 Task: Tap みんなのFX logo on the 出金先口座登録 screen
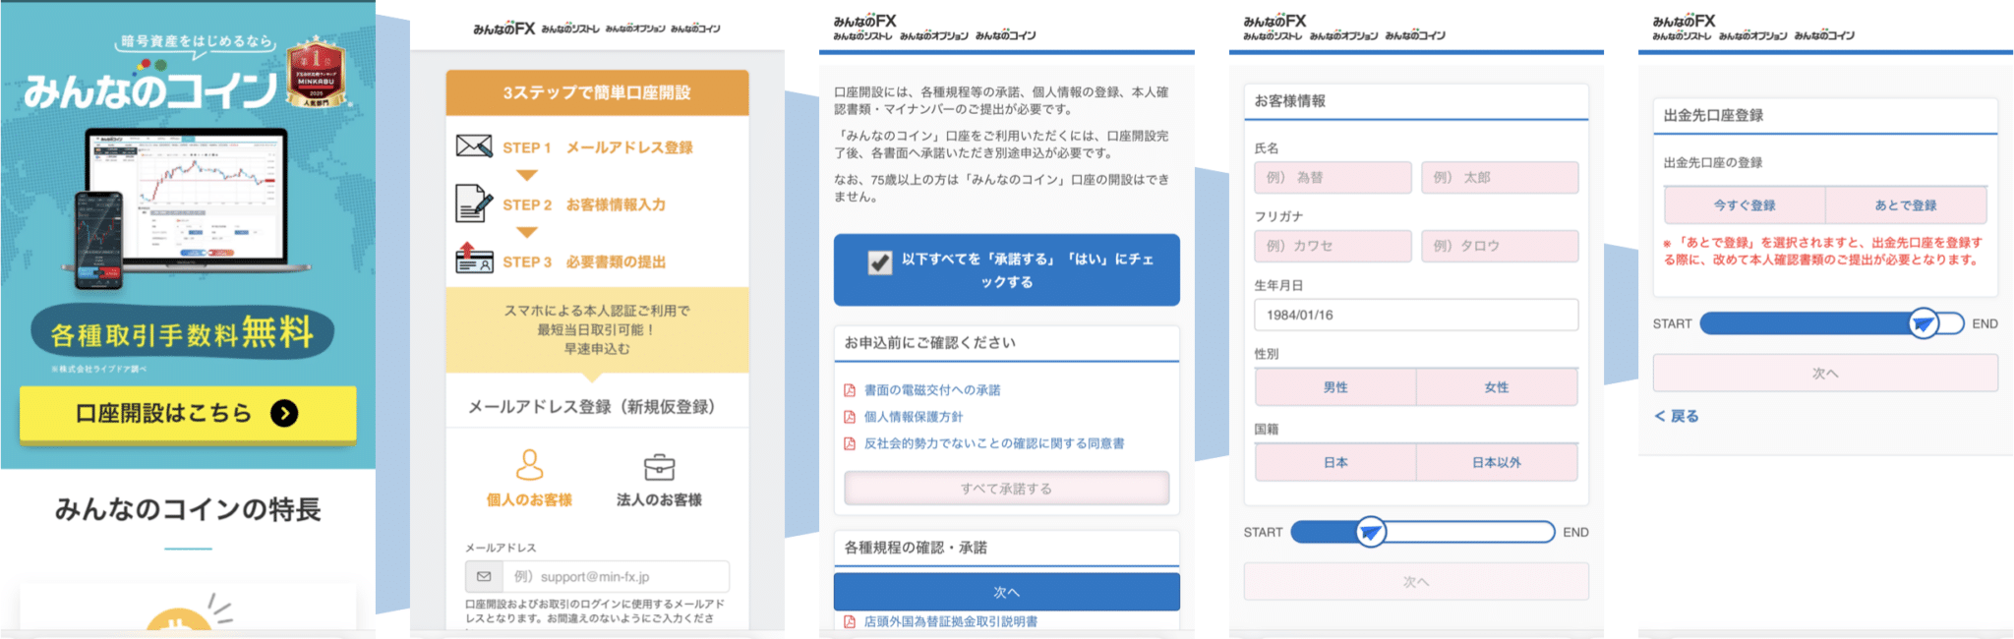[x=1684, y=21]
